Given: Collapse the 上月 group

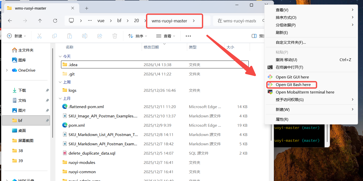Looking at the screenshot, I should coord(60,99).
